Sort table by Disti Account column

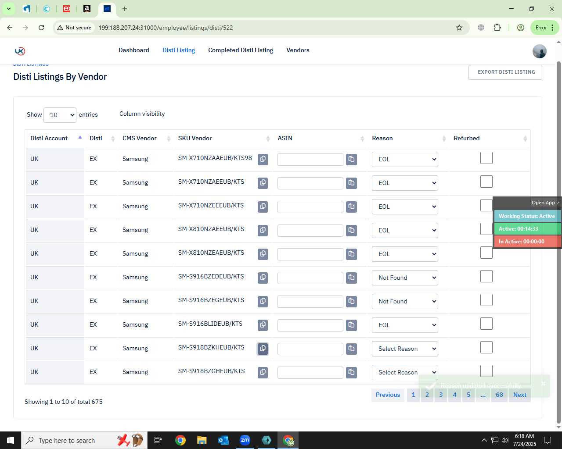coord(54,138)
